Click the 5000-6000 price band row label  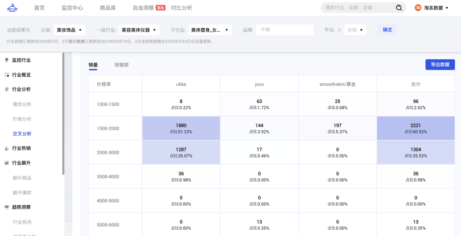108,225
